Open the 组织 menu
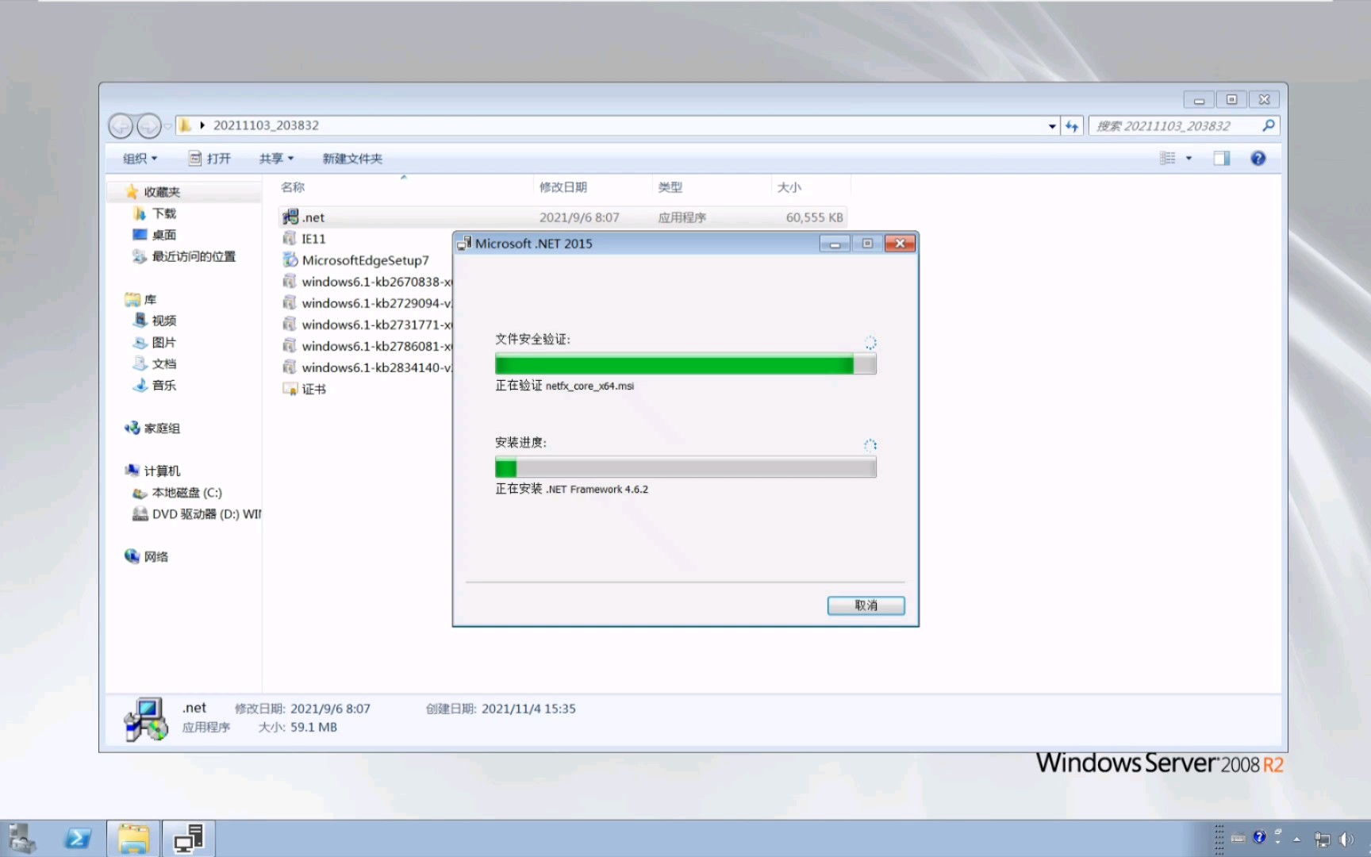 click(138, 158)
